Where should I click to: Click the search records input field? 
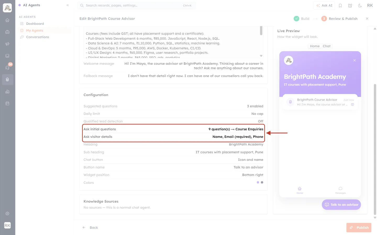[x=136, y=5]
